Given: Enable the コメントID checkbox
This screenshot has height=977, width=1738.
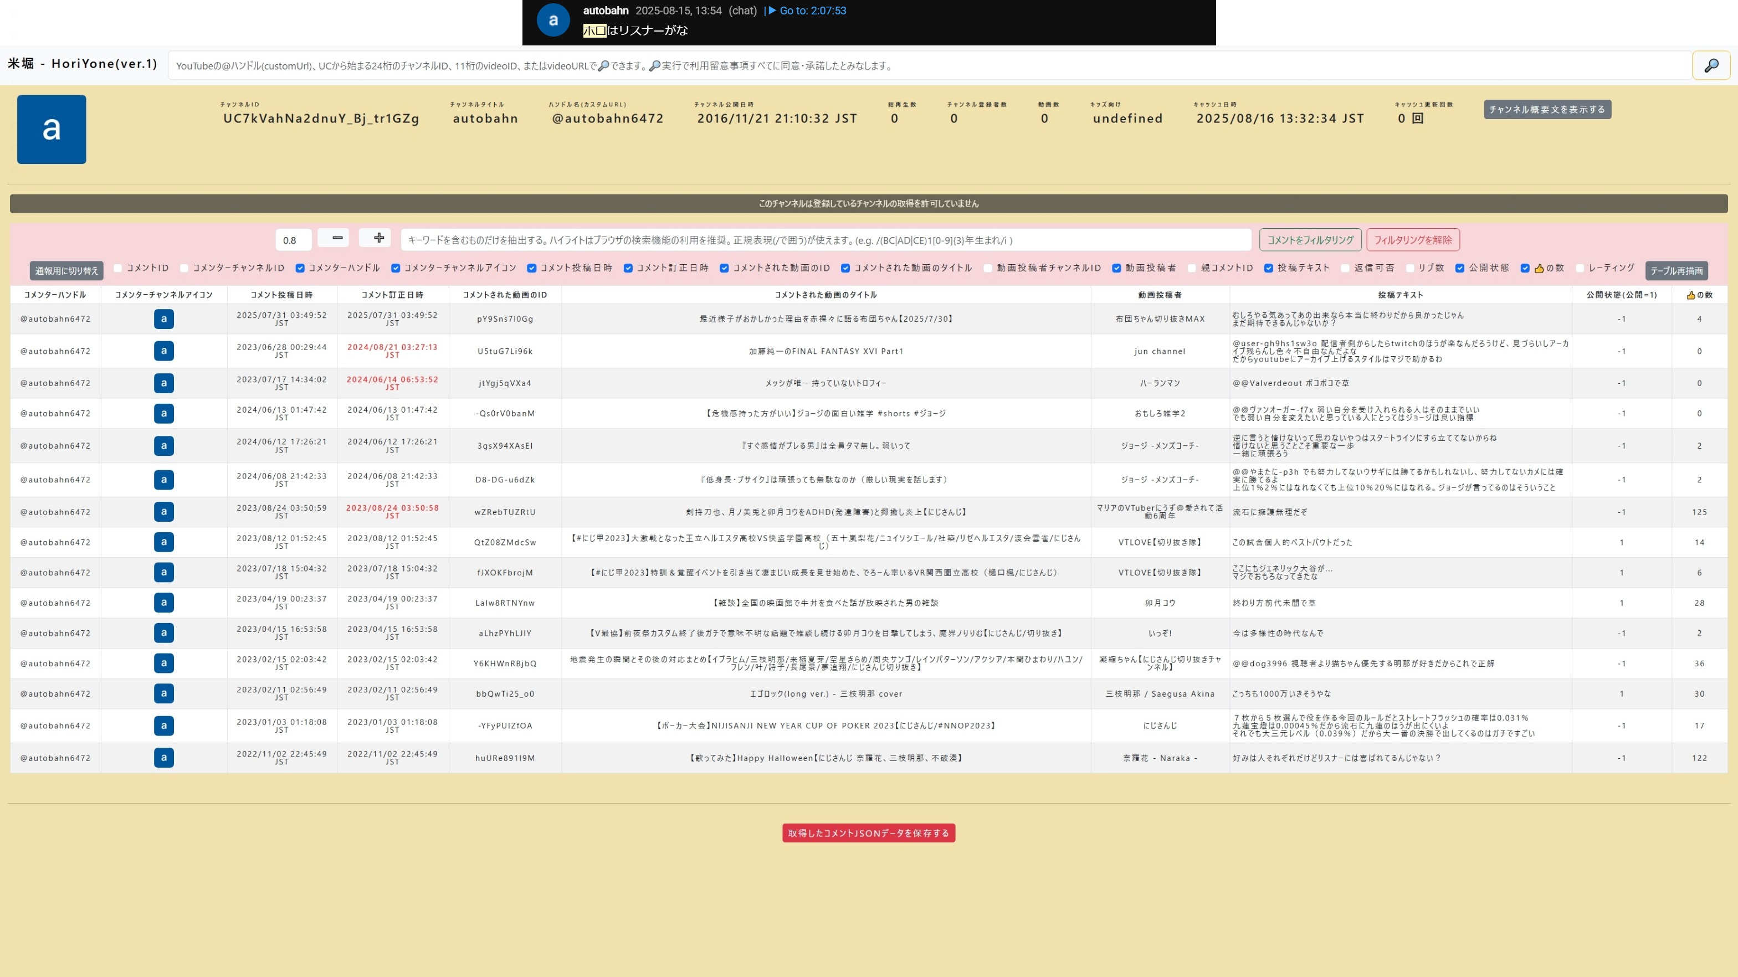Looking at the screenshot, I should tap(118, 269).
